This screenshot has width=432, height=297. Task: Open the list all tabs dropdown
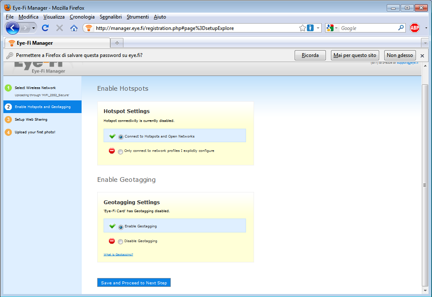pyautogui.click(x=425, y=43)
